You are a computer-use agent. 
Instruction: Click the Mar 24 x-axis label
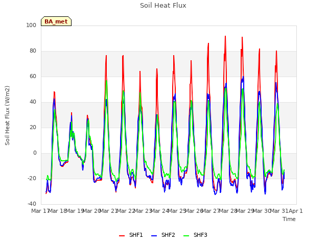point(160,211)
